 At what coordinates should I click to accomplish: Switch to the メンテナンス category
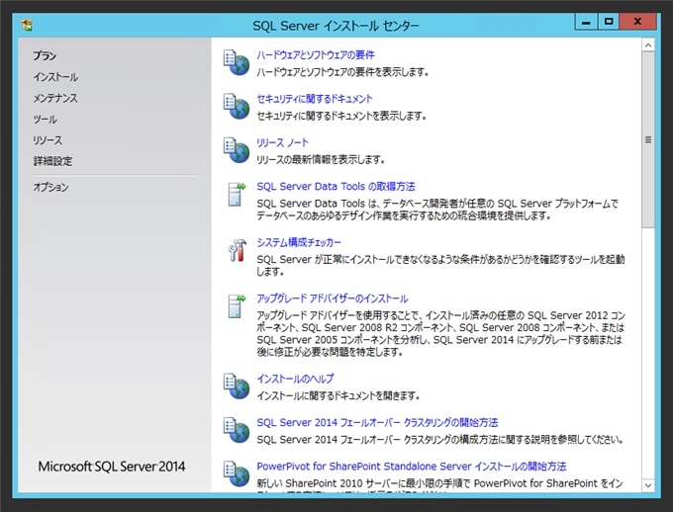tap(55, 98)
